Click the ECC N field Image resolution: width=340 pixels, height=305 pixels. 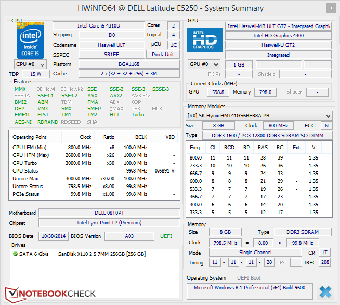point(326,126)
